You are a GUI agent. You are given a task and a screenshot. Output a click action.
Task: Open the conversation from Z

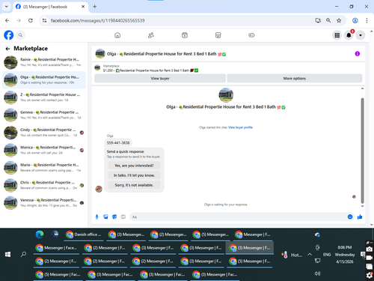[44, 97]
